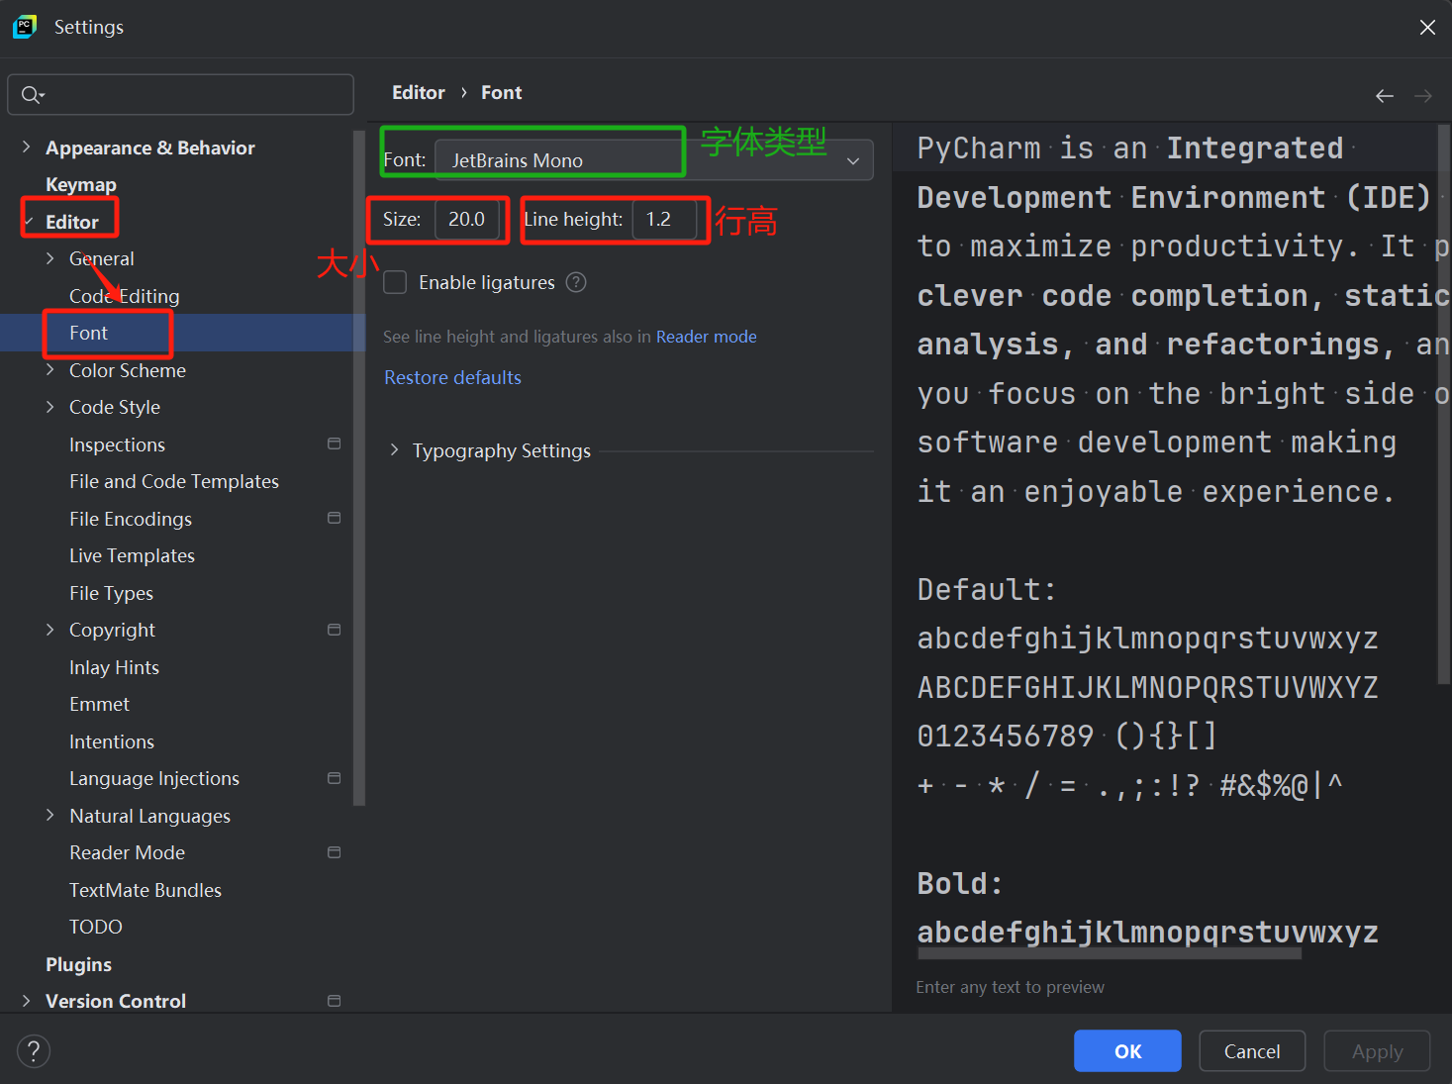Expand Appearance & Behavior section
Image resolution: width=1452 pixels, height=1084 pixels.
point(26,148)
